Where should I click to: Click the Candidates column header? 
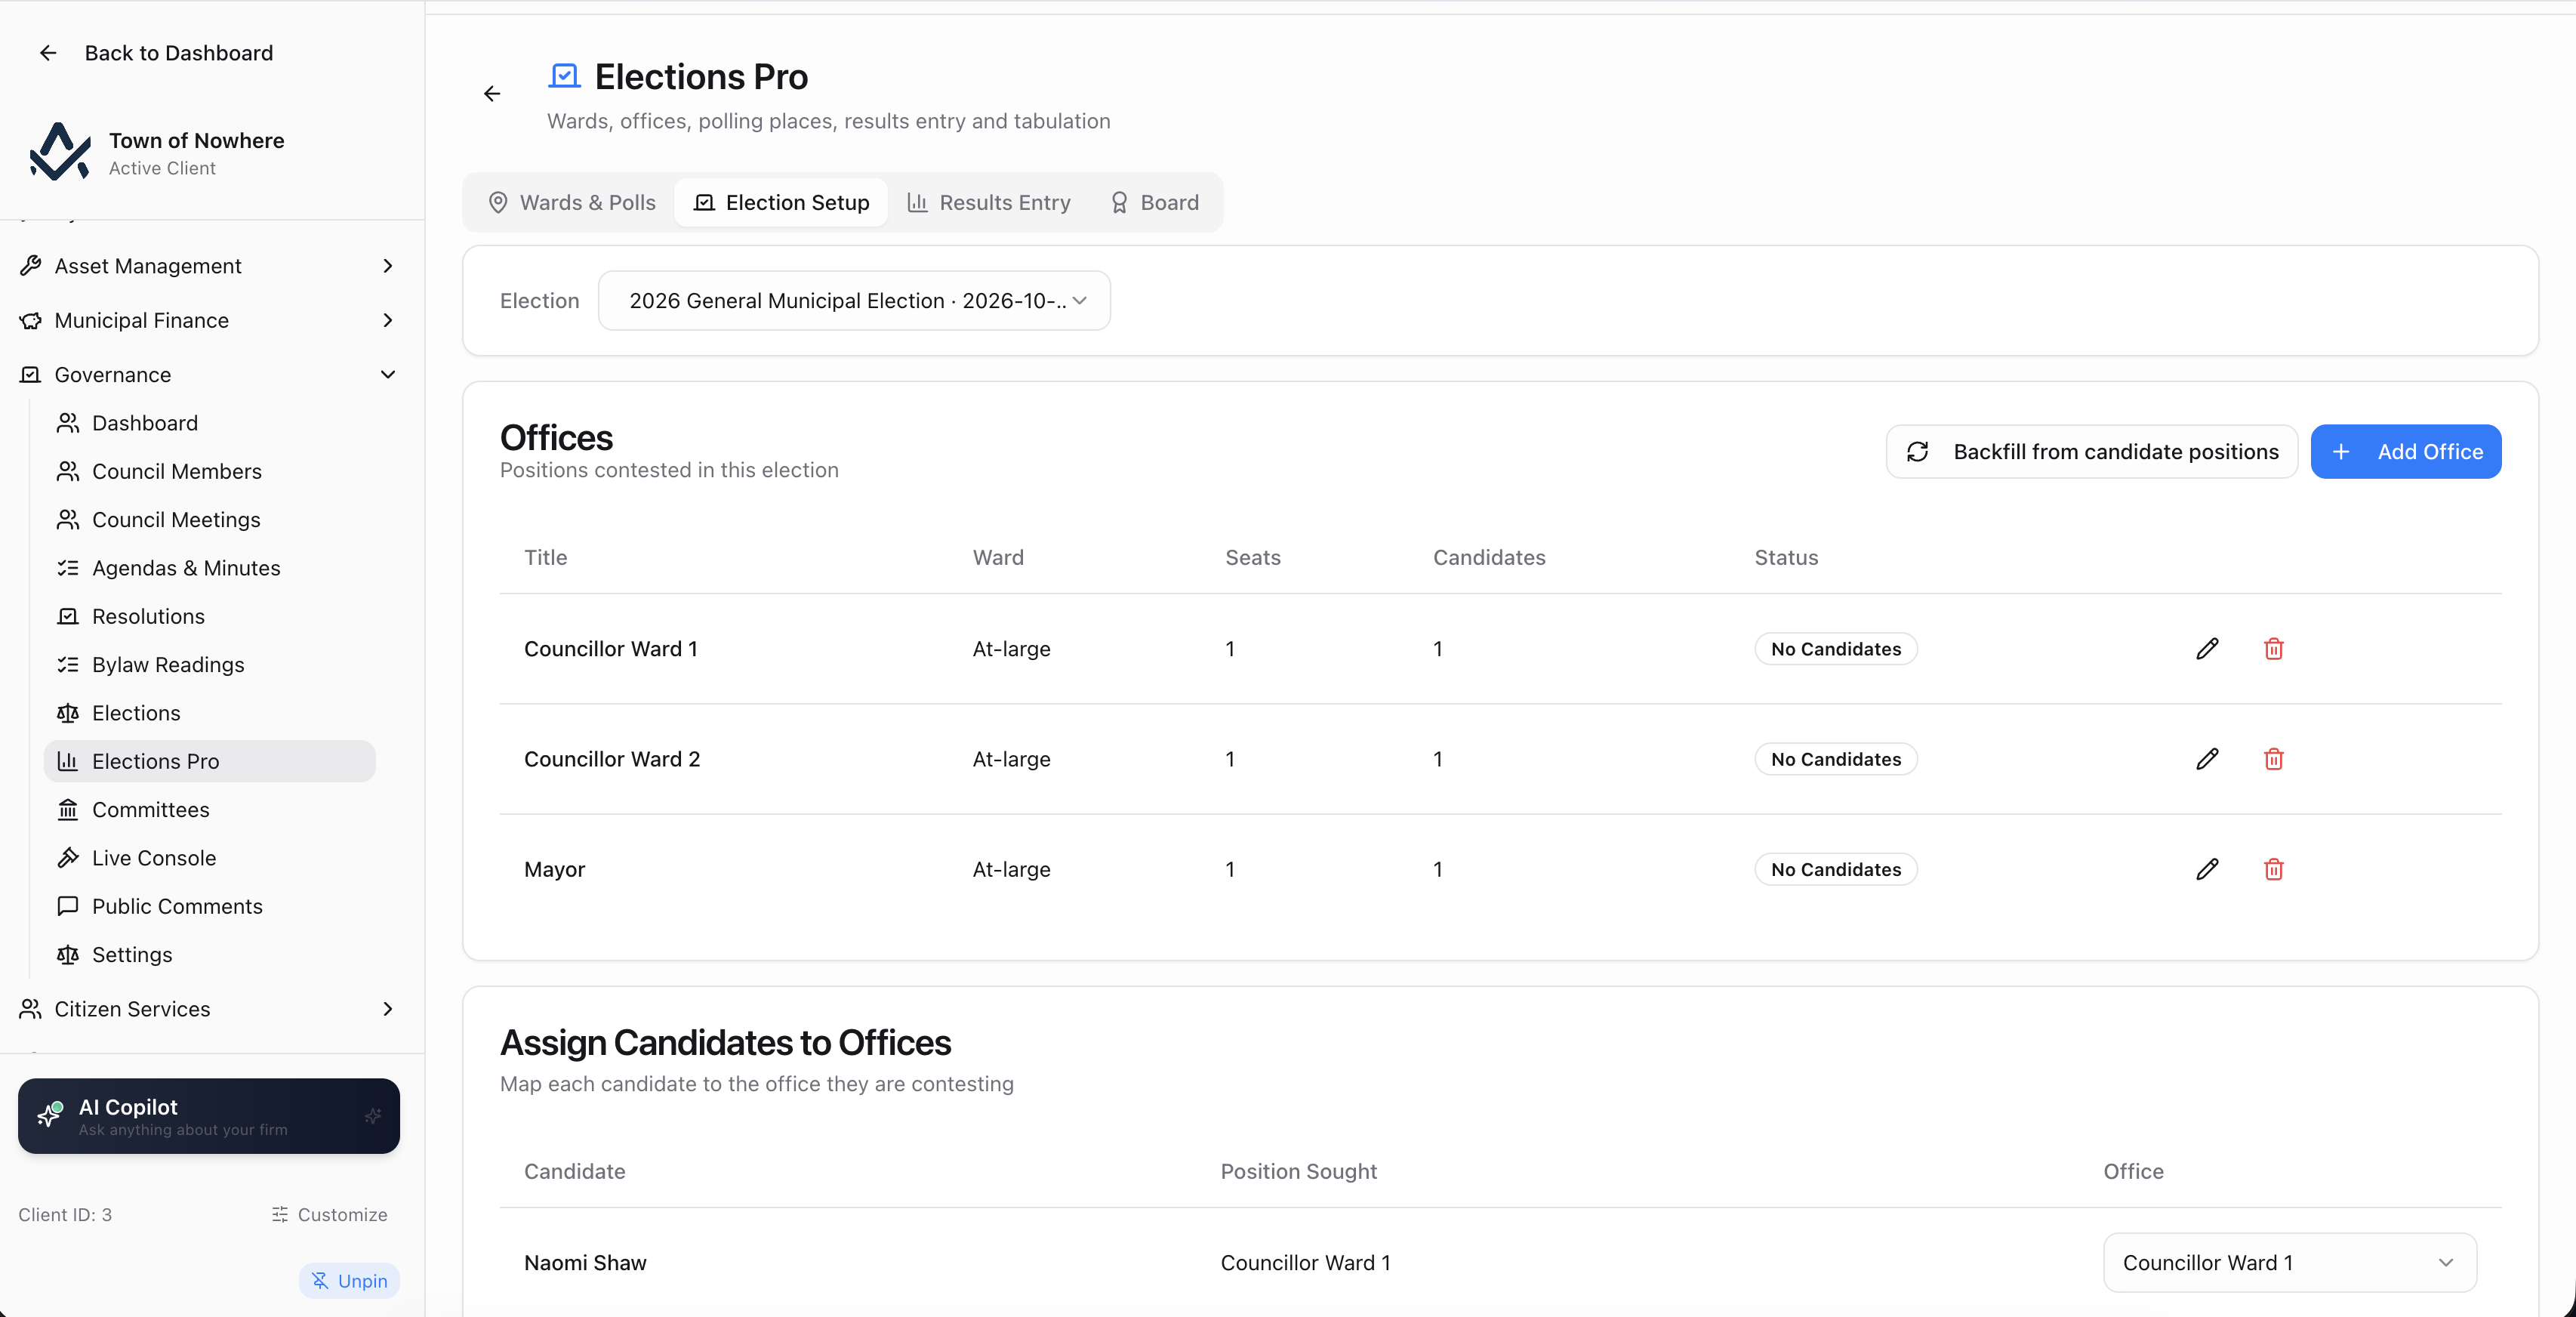[1489, 558]
